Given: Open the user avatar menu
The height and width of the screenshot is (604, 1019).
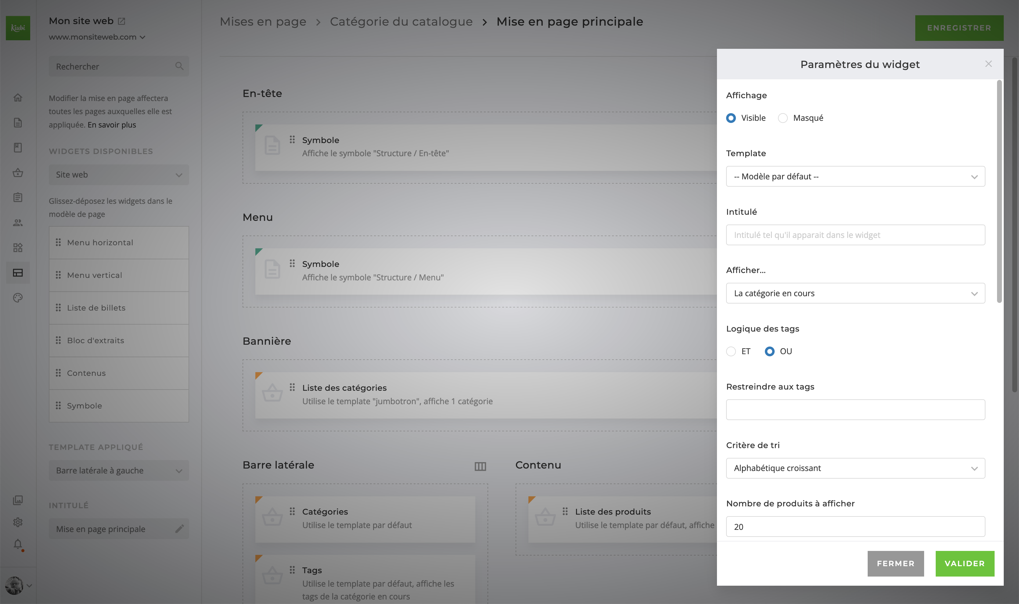Looking at the screenshot, I should coord(18,586).
